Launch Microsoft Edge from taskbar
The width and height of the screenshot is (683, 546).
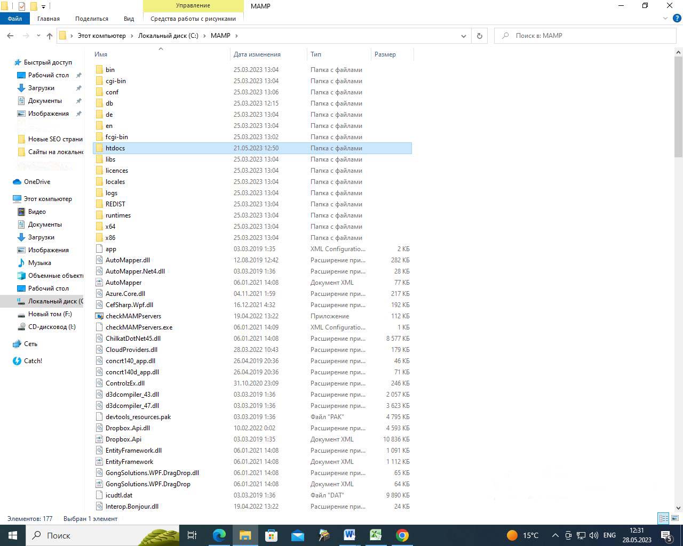pyautogui.click(x=219, y=535)
